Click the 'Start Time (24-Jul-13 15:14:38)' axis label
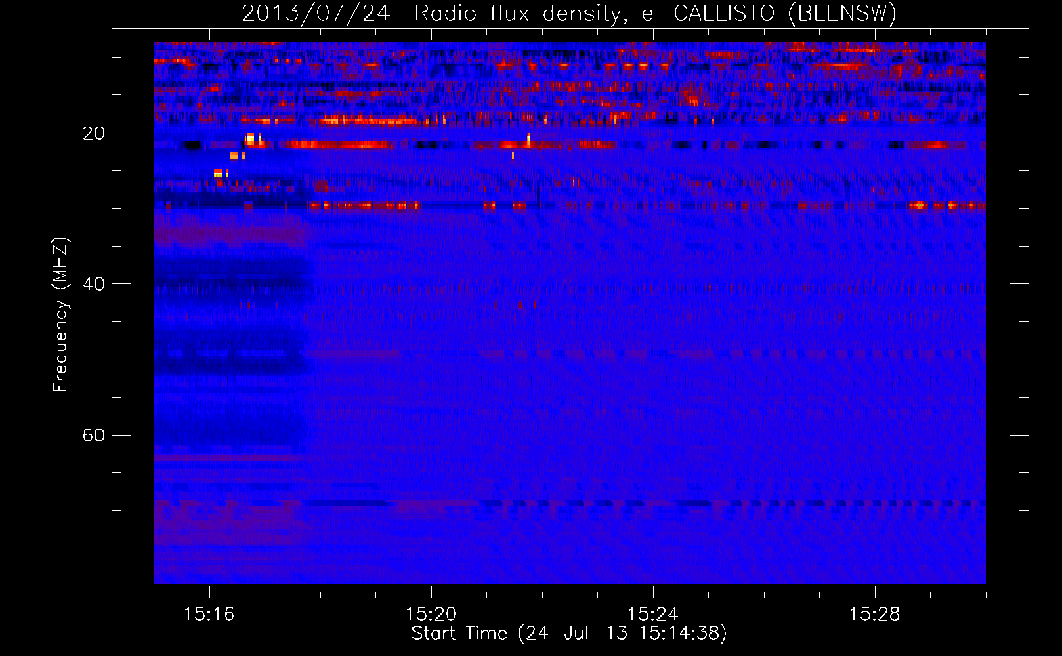 (x=569, y=634)
